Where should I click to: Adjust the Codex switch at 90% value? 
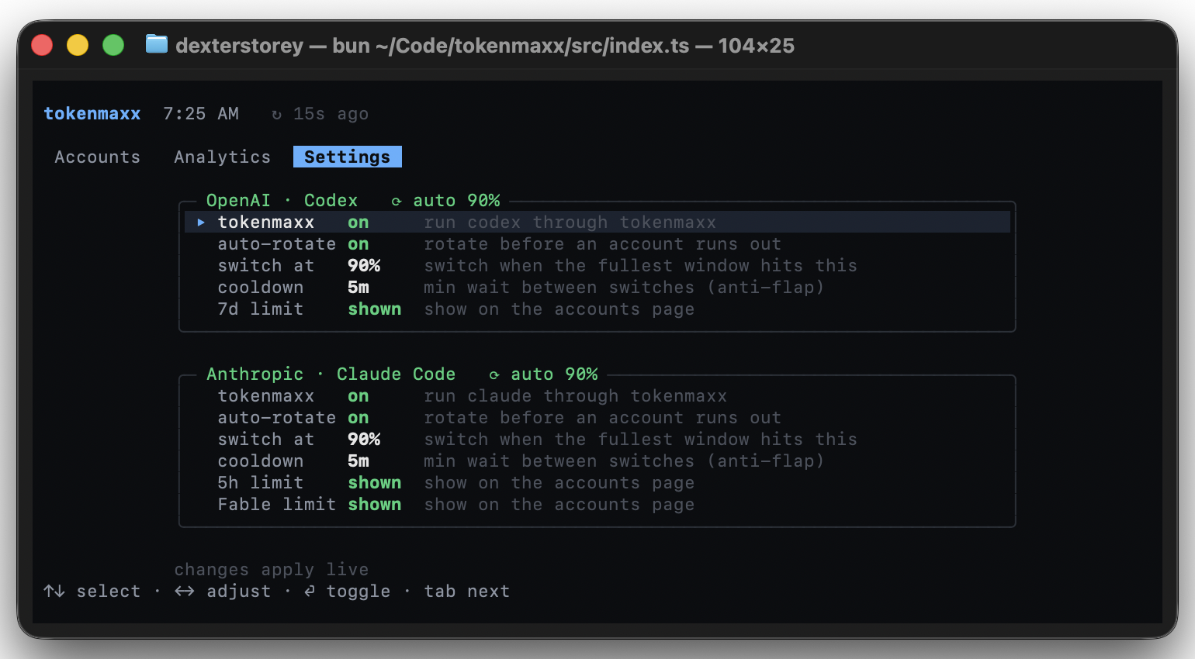click(x=364, y=266)
